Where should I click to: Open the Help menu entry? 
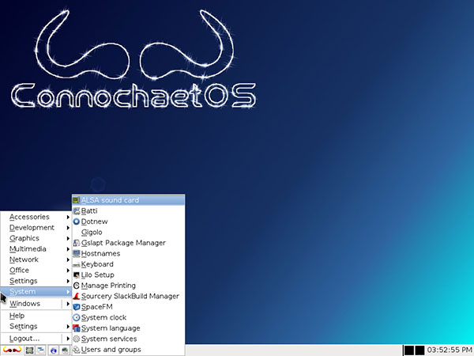click(36, 316)
